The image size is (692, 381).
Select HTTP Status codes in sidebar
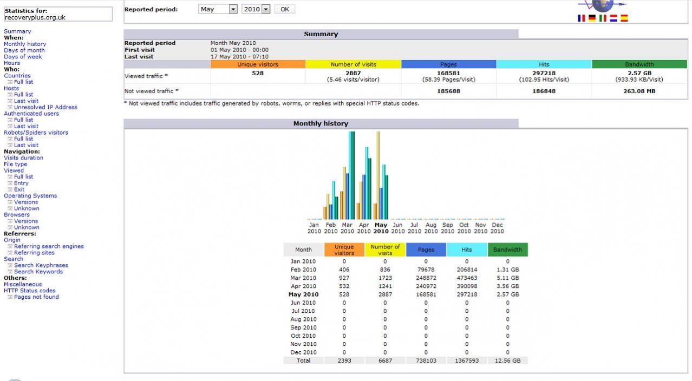tap(30, 291)
